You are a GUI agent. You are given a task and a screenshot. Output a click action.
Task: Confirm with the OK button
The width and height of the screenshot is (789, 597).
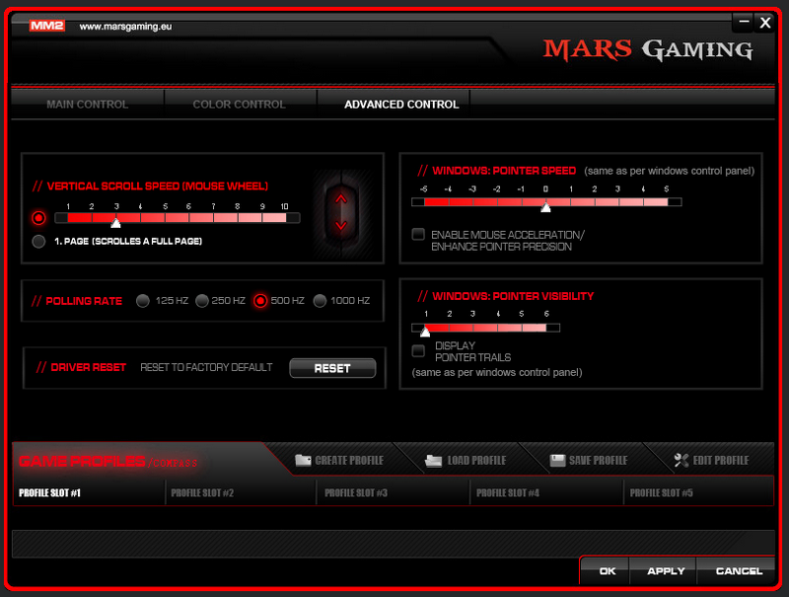coord(607,570)
